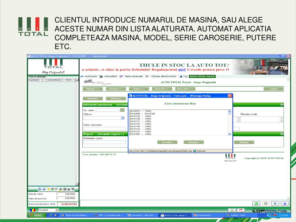296x222 pixels.
Task: Click fleet list scrollbar up arrow
Action: 230,111
